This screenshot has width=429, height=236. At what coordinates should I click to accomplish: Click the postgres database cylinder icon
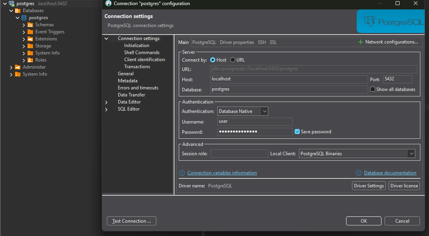(x=24, y=18)
